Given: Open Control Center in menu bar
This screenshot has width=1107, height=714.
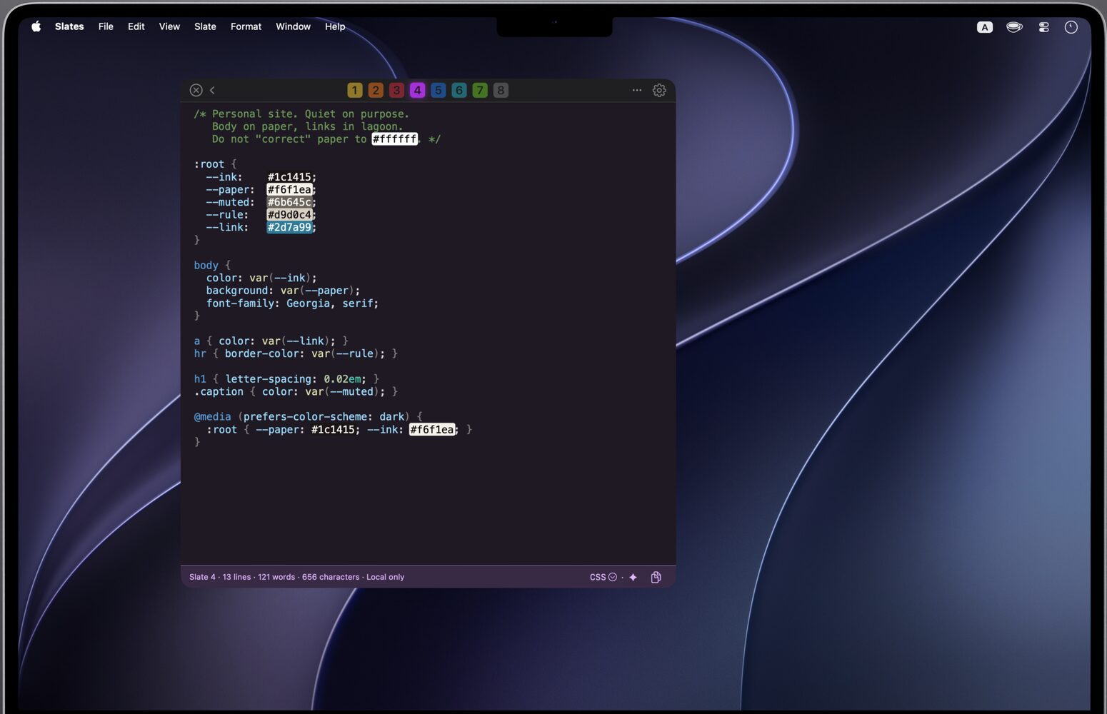Looking at the screenshot, I should [x=1043, y=27].
